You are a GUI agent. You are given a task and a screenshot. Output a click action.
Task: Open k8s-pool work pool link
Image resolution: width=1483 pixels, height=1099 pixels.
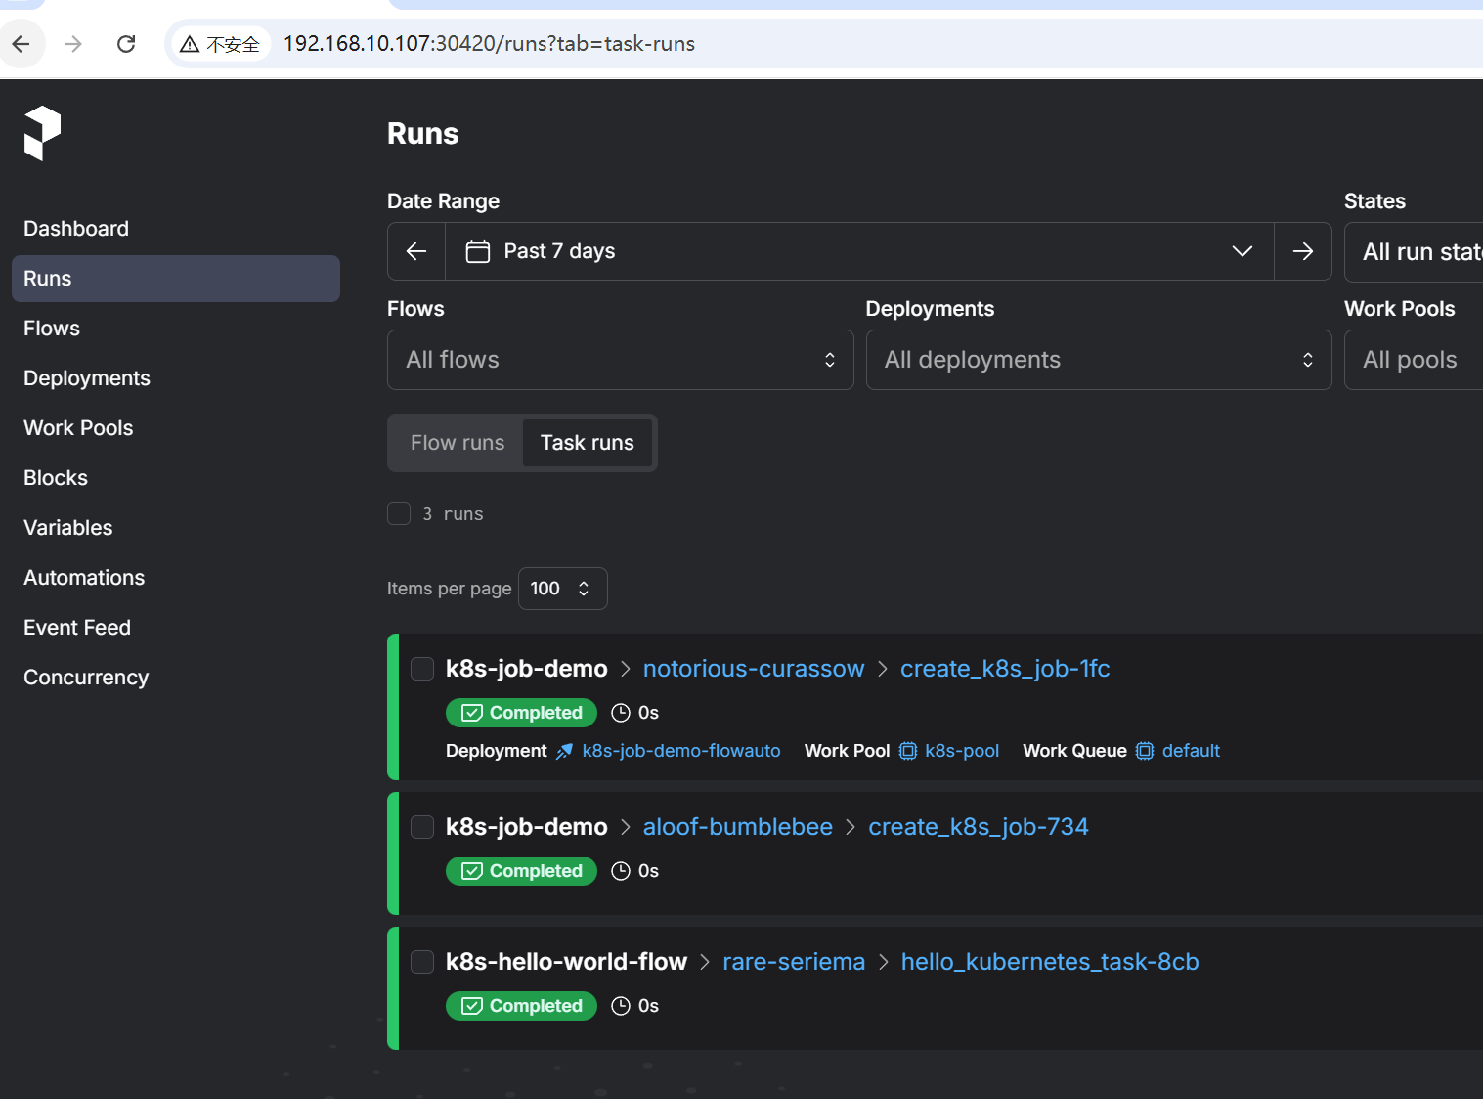[x=962, y=751]
